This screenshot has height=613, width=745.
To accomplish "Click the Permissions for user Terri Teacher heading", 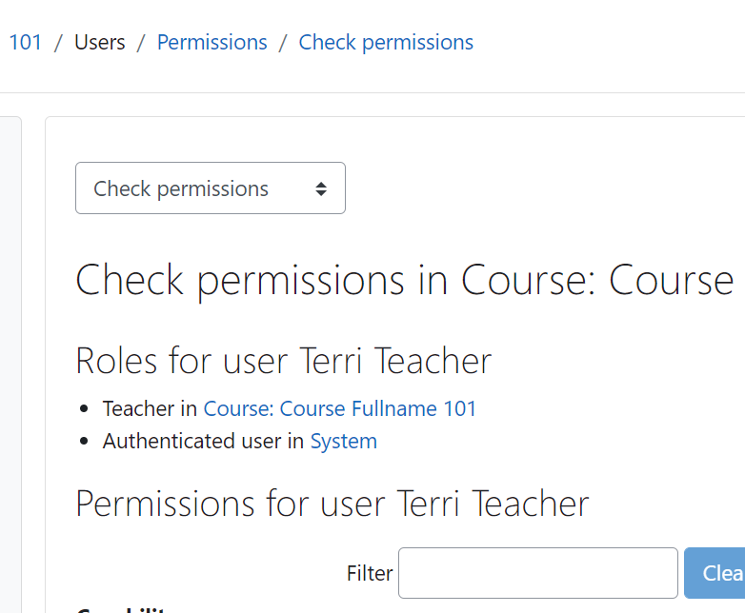I will 332,504.
